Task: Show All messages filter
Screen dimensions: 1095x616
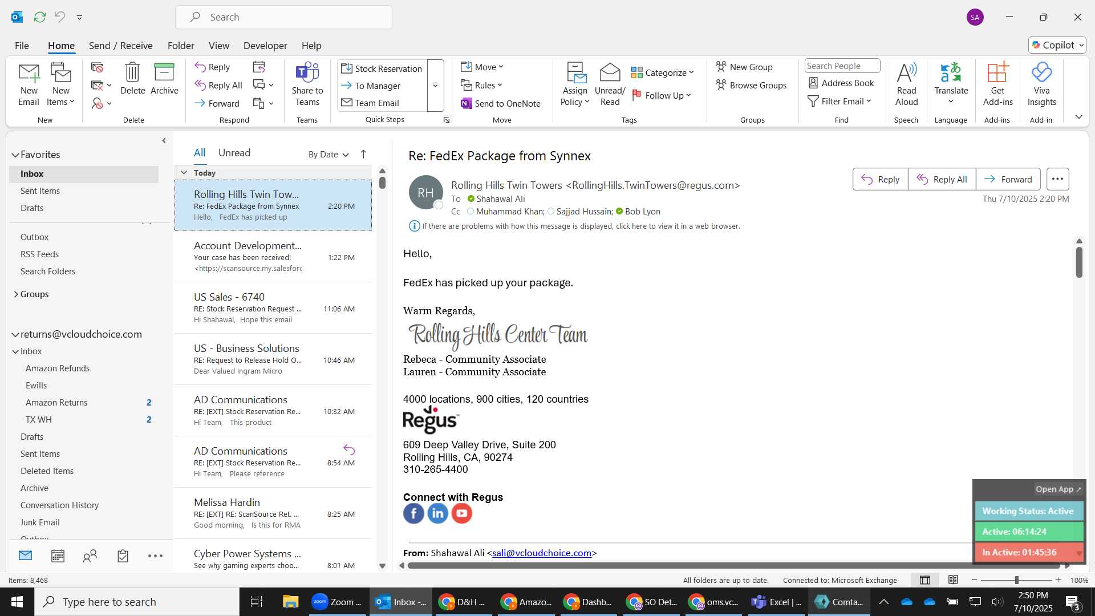Action: [x=199, y=153]
